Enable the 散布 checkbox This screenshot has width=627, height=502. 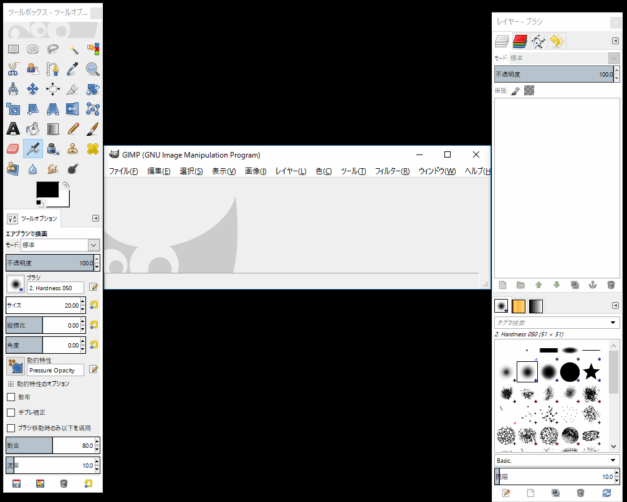click(11, 397)
